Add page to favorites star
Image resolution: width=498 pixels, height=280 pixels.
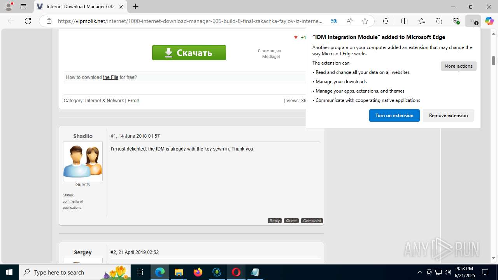point(365,21)
